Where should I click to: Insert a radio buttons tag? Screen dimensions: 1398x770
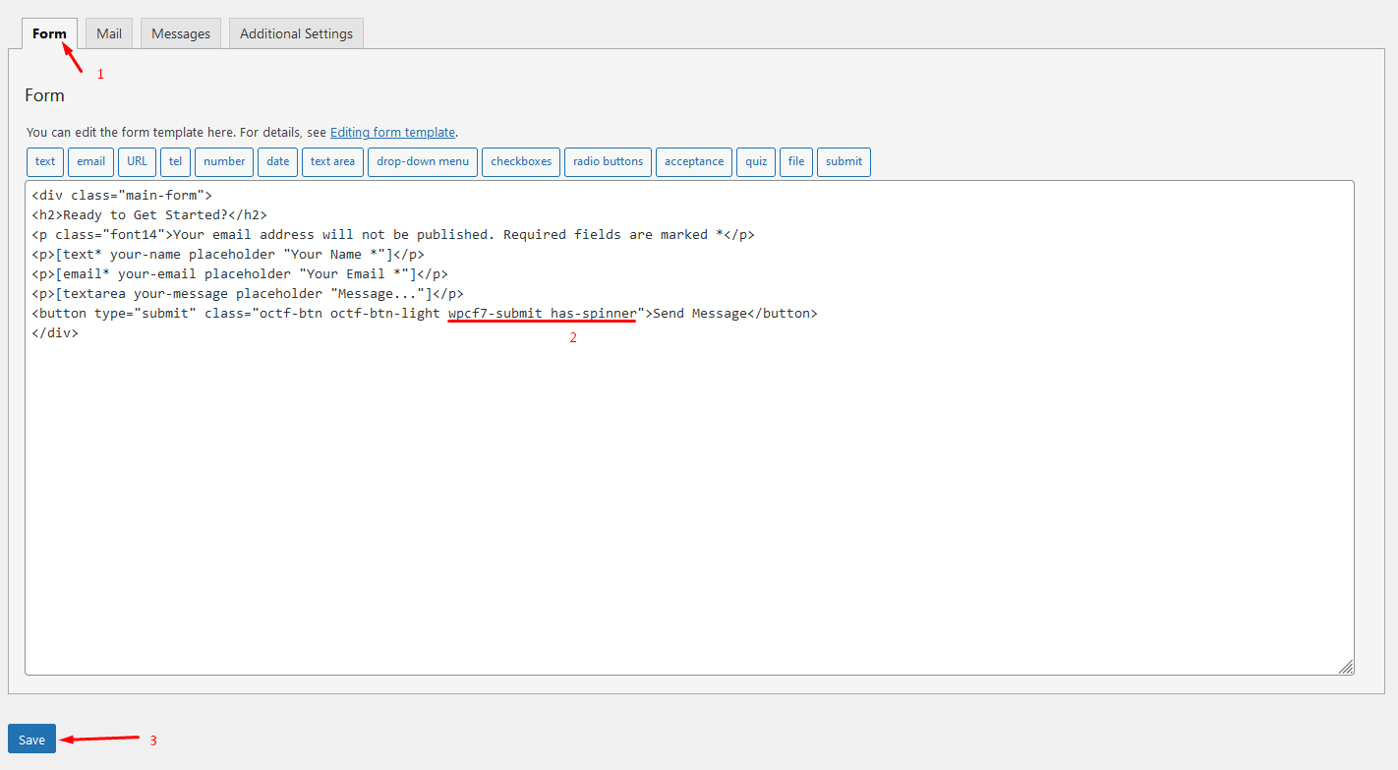(x=608, y=161)
